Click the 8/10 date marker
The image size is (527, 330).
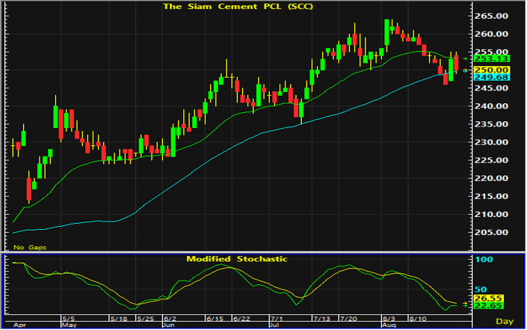pos(417,318)
